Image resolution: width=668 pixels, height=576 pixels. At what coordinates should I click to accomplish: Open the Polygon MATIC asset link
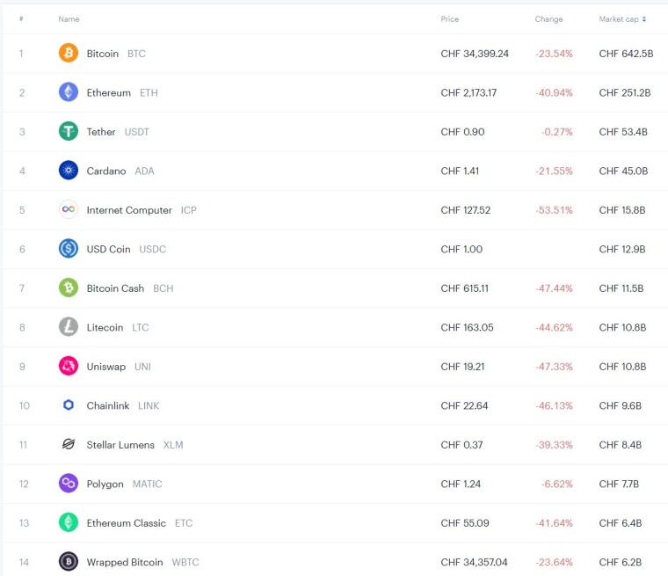pos(124,484)
